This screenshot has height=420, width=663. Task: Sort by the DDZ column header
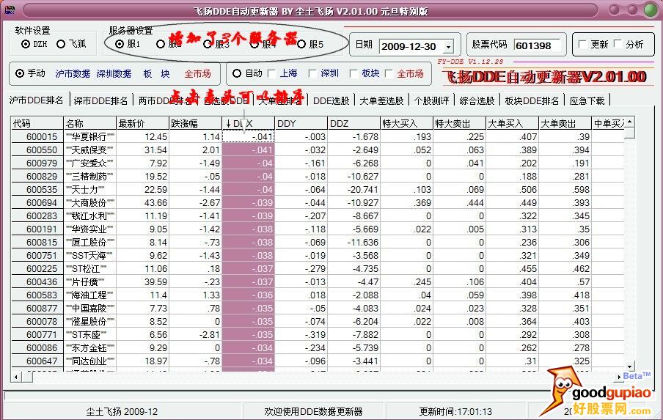(x=354, y=123)
